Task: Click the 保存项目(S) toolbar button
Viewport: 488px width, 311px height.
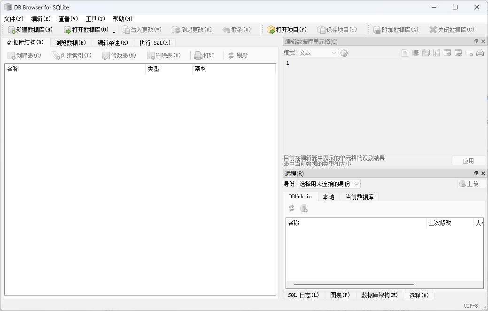Action: 337,30
